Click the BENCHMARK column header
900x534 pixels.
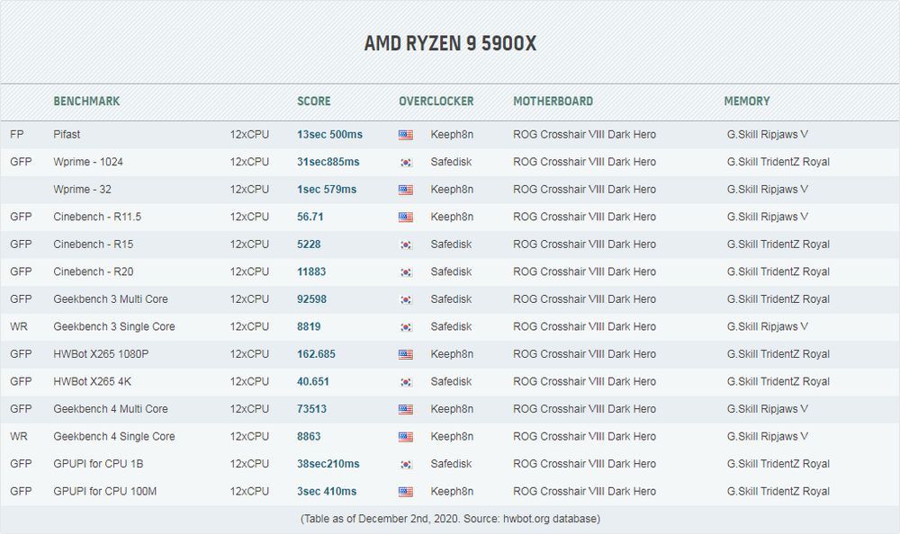(86, 102)
